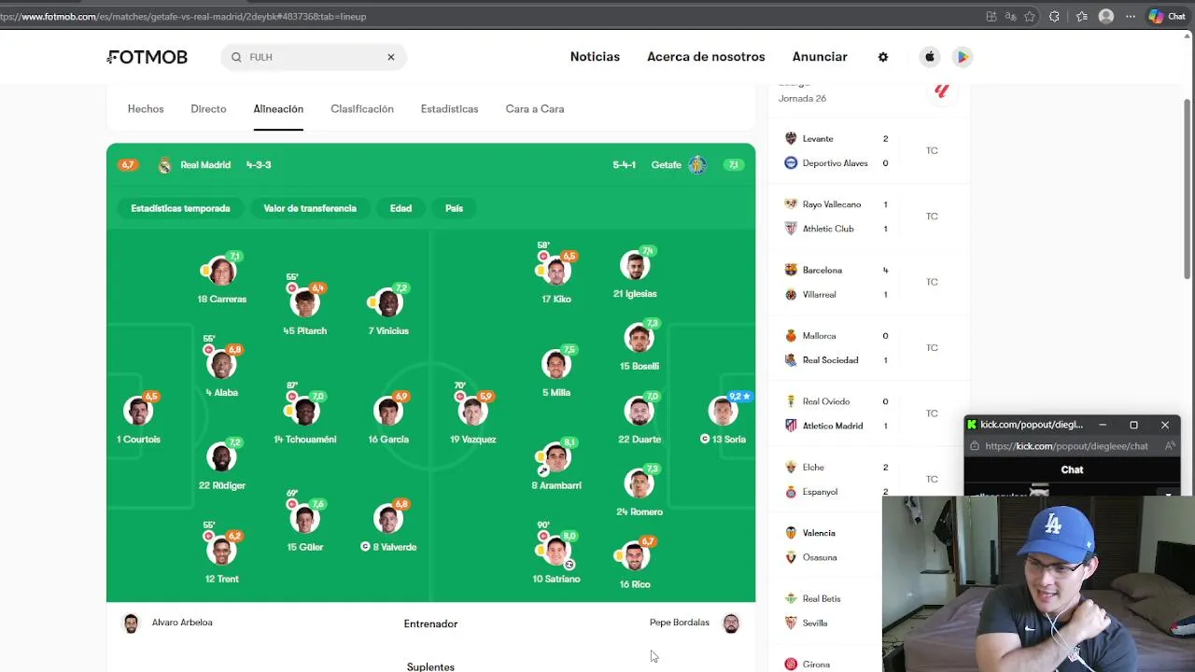Open Copilot Chat button
Image resolution: width=1195 pixels, height=672 pixels.
click(1167, 16)
